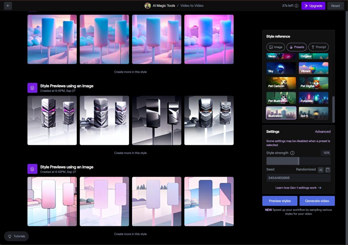Screen dimensions: 348x245
Task: Click the Style strength info icon
Action: [x=292, y=153]
